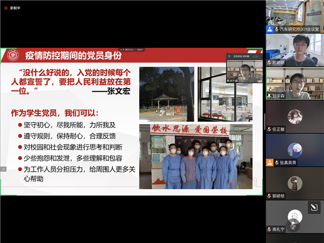Click the small handle on the slide's left edge
324x243 pixels.
point(3,169)
